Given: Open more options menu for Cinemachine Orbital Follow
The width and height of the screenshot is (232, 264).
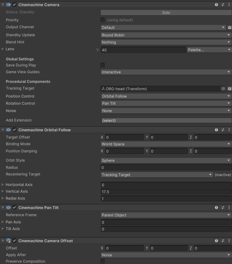Looking at the screenshot, I should tap(229, 130).
